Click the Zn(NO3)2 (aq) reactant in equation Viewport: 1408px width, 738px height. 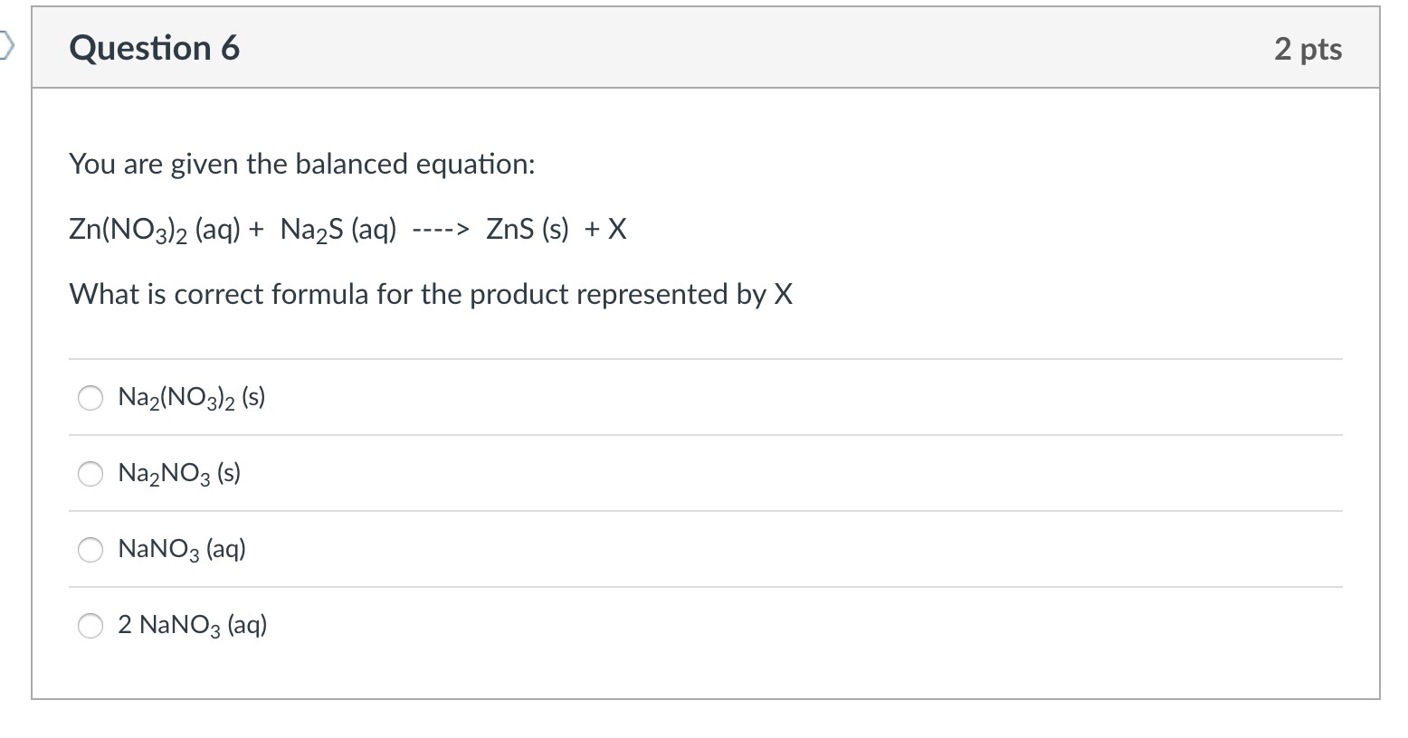tap(155, 231)
